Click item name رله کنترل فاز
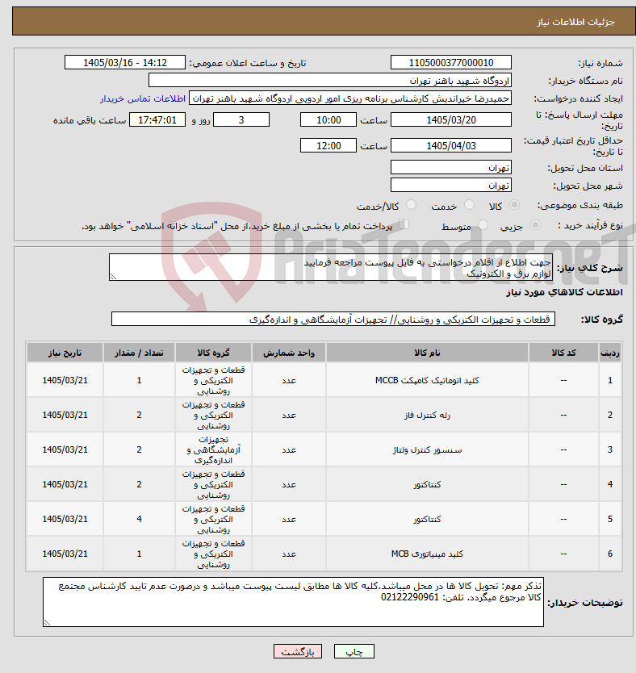The width and height of the screenshot is (636, 673). tap(427, 415)
